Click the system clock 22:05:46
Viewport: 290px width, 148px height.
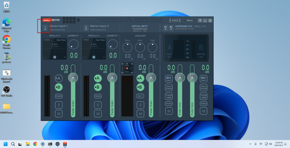pos(279,143)
